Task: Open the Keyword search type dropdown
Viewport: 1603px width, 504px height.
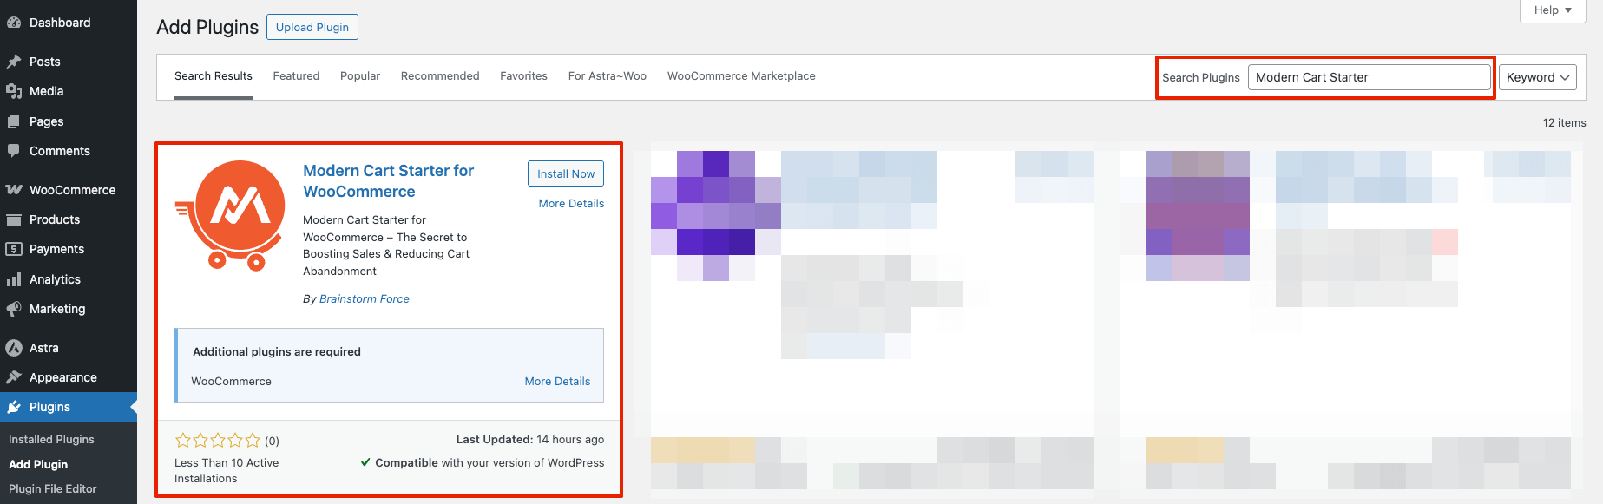Action: 1538,77
